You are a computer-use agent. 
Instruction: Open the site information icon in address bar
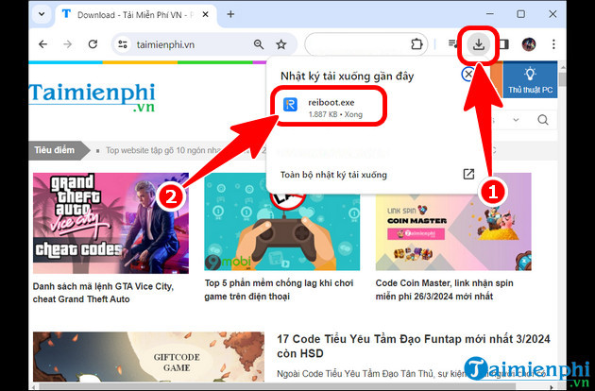click(123, 44)
